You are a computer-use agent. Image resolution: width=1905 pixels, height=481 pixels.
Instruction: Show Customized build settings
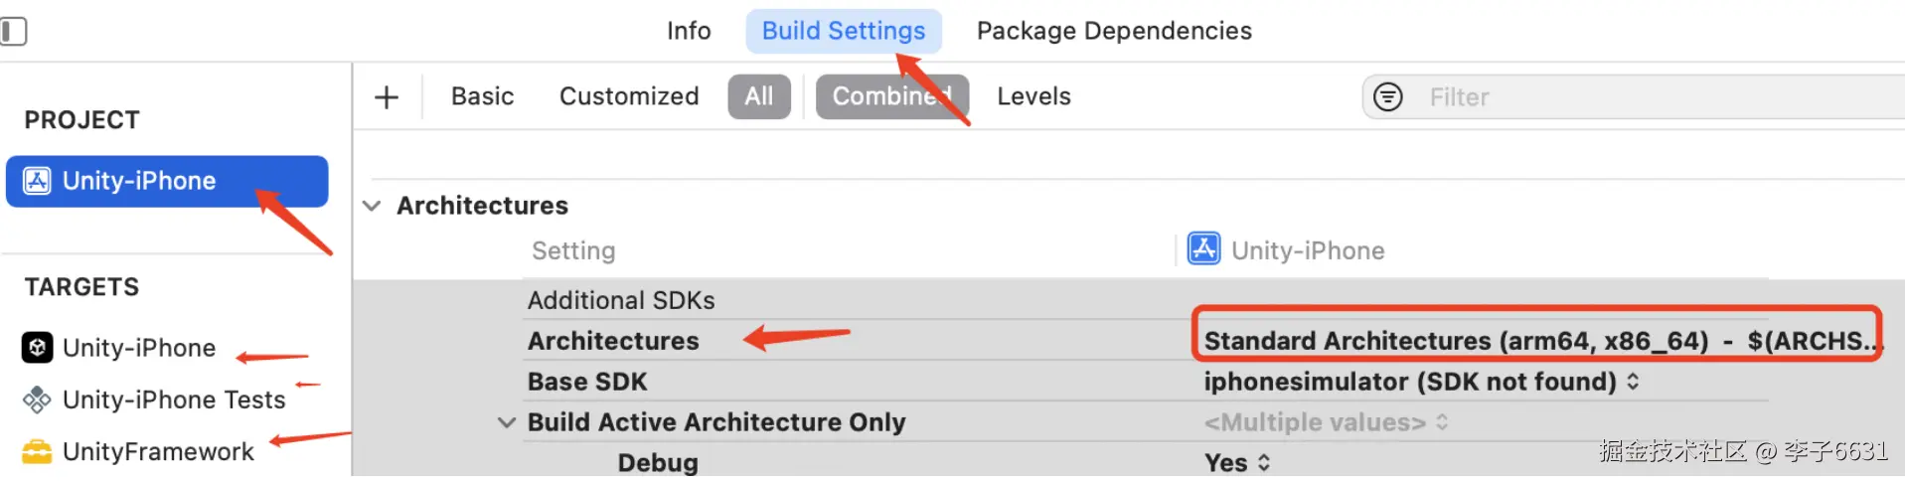click(x=629, y=97)
